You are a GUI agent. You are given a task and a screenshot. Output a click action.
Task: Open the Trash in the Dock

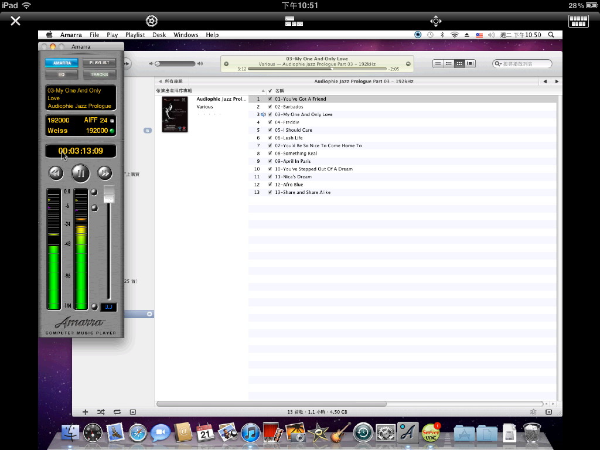(x=532, y=432)
